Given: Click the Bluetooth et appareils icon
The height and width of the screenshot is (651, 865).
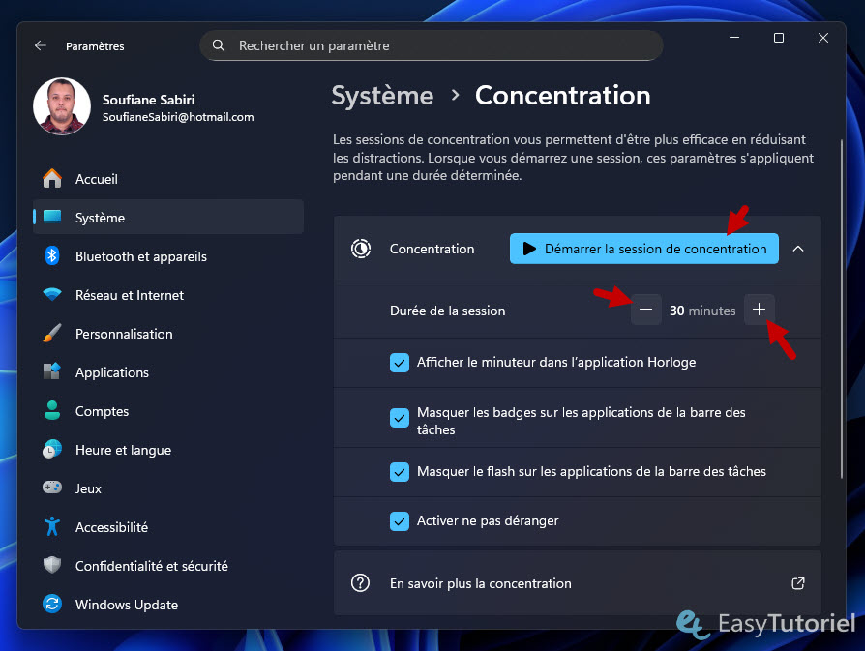Looking at the screenshot, I should pos(52,256).
